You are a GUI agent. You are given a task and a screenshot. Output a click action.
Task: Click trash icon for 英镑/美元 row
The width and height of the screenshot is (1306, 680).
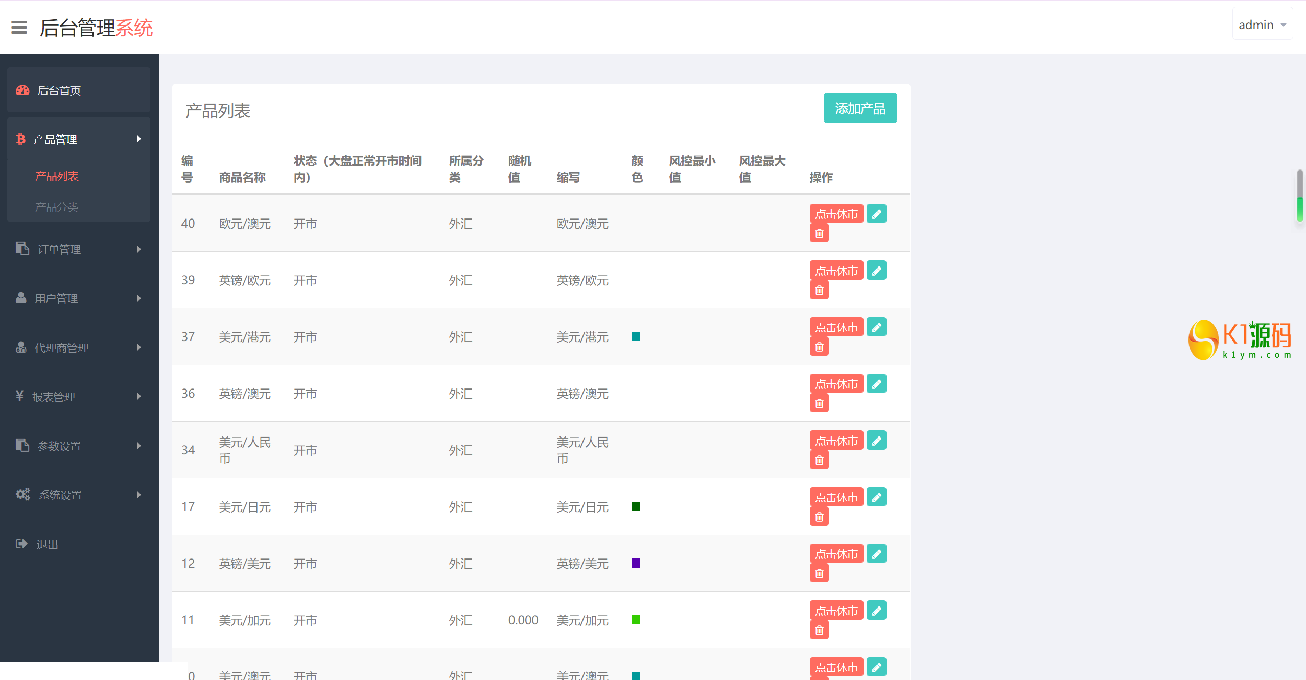(x=819, y=574)
